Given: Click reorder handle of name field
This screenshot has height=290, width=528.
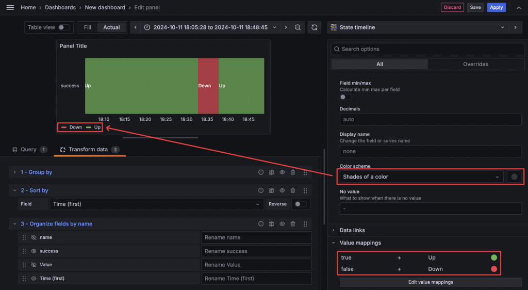Looking at the screenshot, I should [24, 237].
